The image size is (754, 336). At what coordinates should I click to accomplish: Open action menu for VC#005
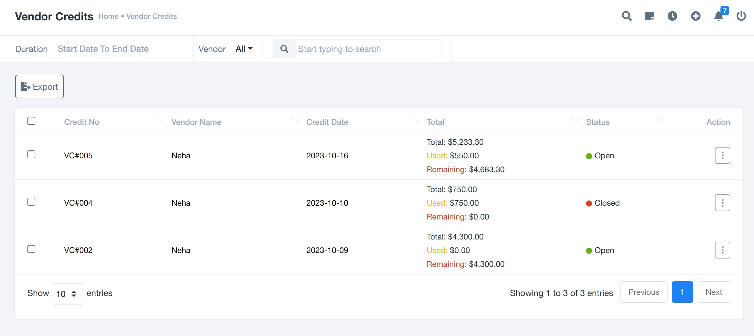722,156
